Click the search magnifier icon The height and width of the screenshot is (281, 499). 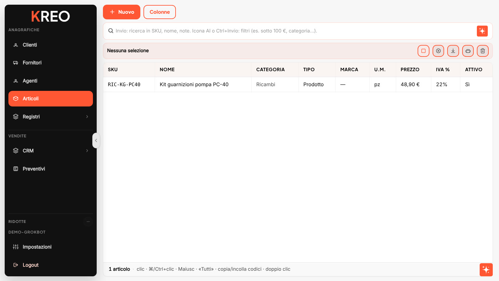point(111,31)
